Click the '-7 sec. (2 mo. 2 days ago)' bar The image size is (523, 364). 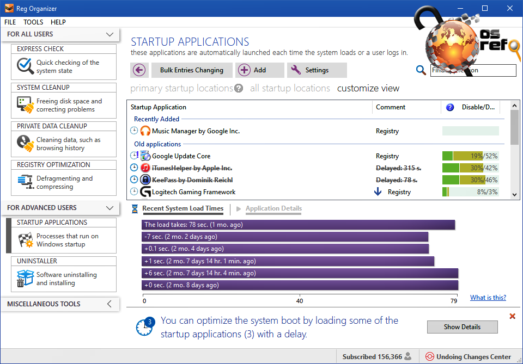[x=285, y=237]
